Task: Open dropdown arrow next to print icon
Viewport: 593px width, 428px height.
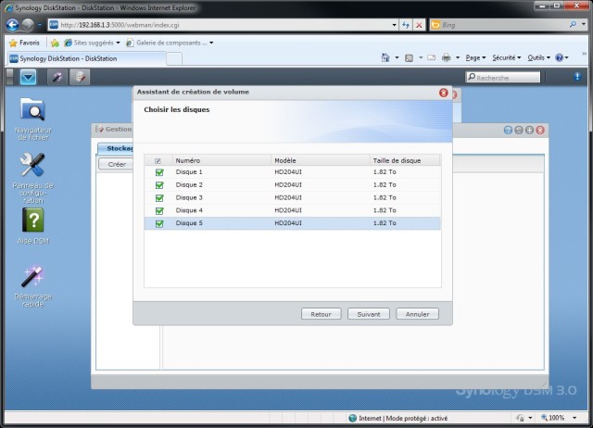Action: click(458, 57)
